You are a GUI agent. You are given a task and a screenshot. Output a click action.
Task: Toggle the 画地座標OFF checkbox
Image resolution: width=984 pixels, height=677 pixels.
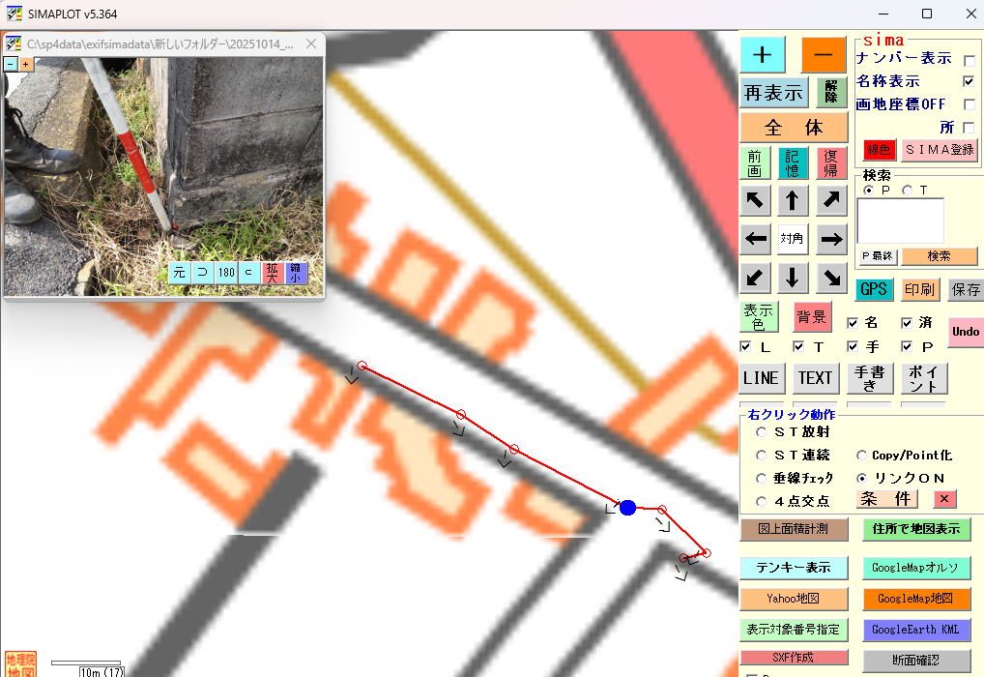tap(969, 104)
